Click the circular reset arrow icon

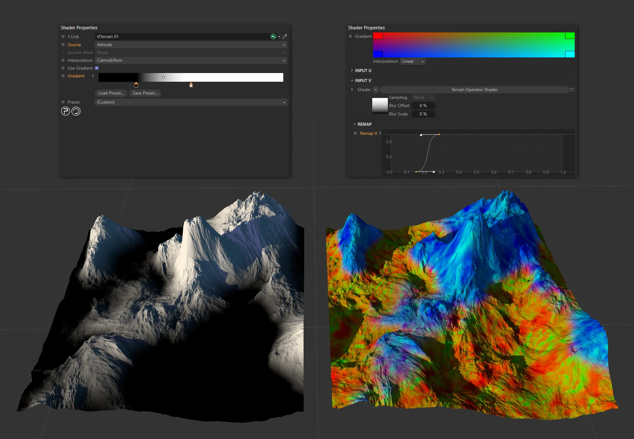tap(76, 111)
